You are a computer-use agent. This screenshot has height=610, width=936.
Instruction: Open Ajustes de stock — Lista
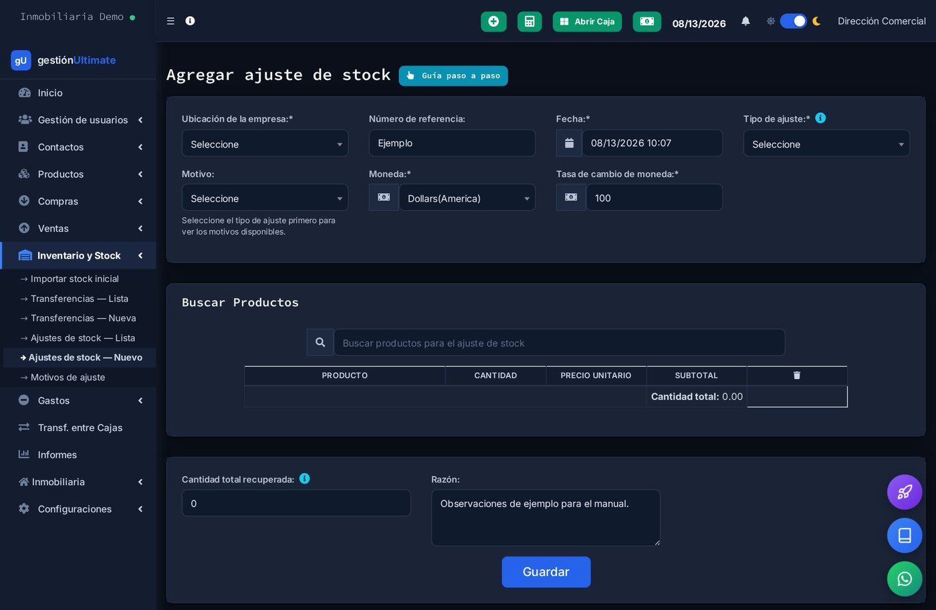tap(83, 338)
